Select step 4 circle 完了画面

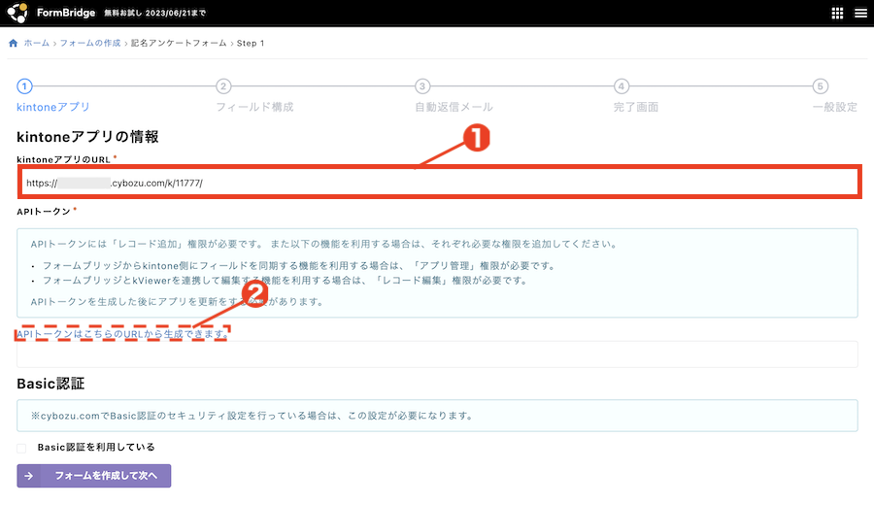pos(622,86)
